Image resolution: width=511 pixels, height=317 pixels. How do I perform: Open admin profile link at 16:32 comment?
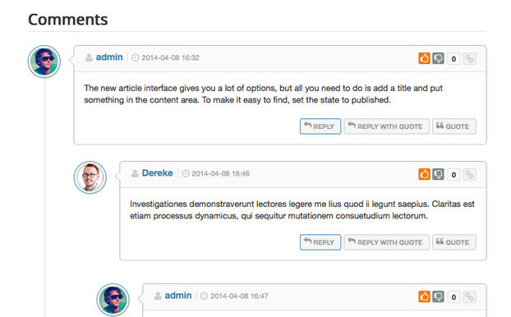(x=109, y=57)
